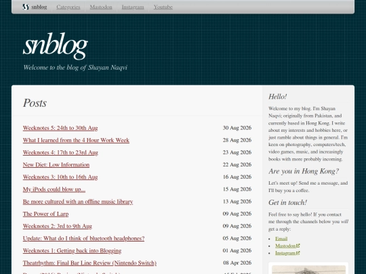Select the date text 28 Aug 2026
Viewport: 366px width, 274px height.
237,140
